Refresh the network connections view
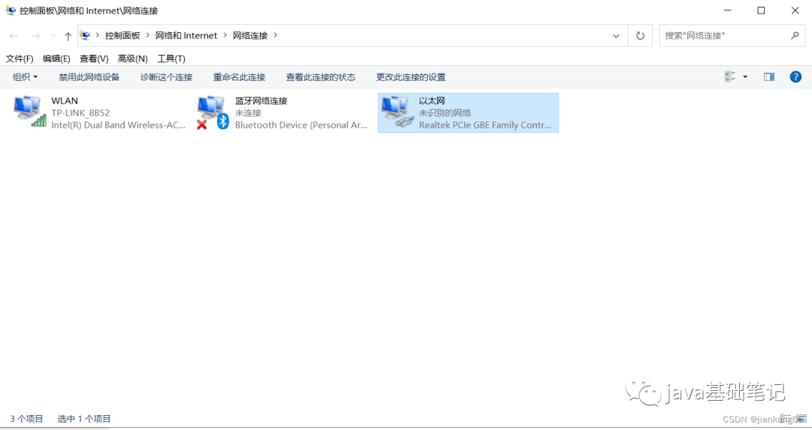The image size is (812, 430). 641,36
